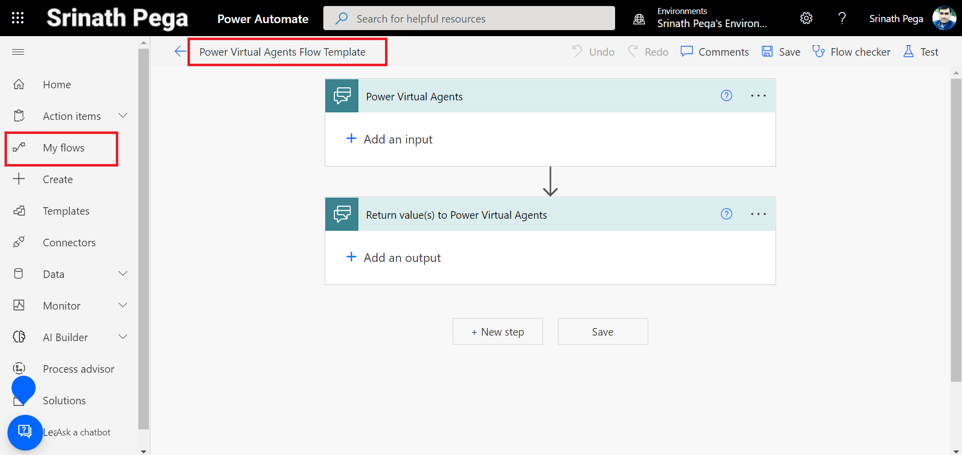Click the search for helpful resources box
The height and width of the screenshot is (455, 962).
pos(469,19)
